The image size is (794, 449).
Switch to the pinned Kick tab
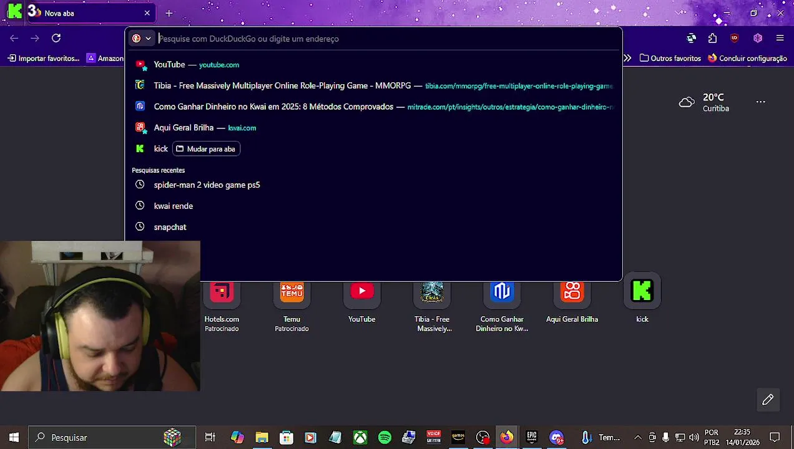[x=14, y=12]
